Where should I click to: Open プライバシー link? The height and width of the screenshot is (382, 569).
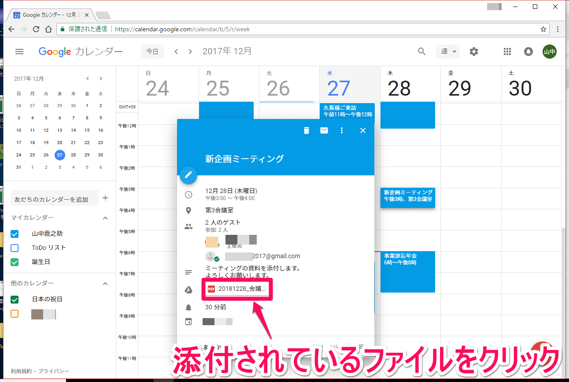(x=53, y=371)
